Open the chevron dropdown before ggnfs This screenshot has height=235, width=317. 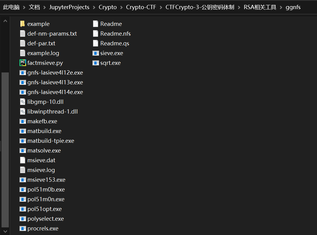coord(281,8)
